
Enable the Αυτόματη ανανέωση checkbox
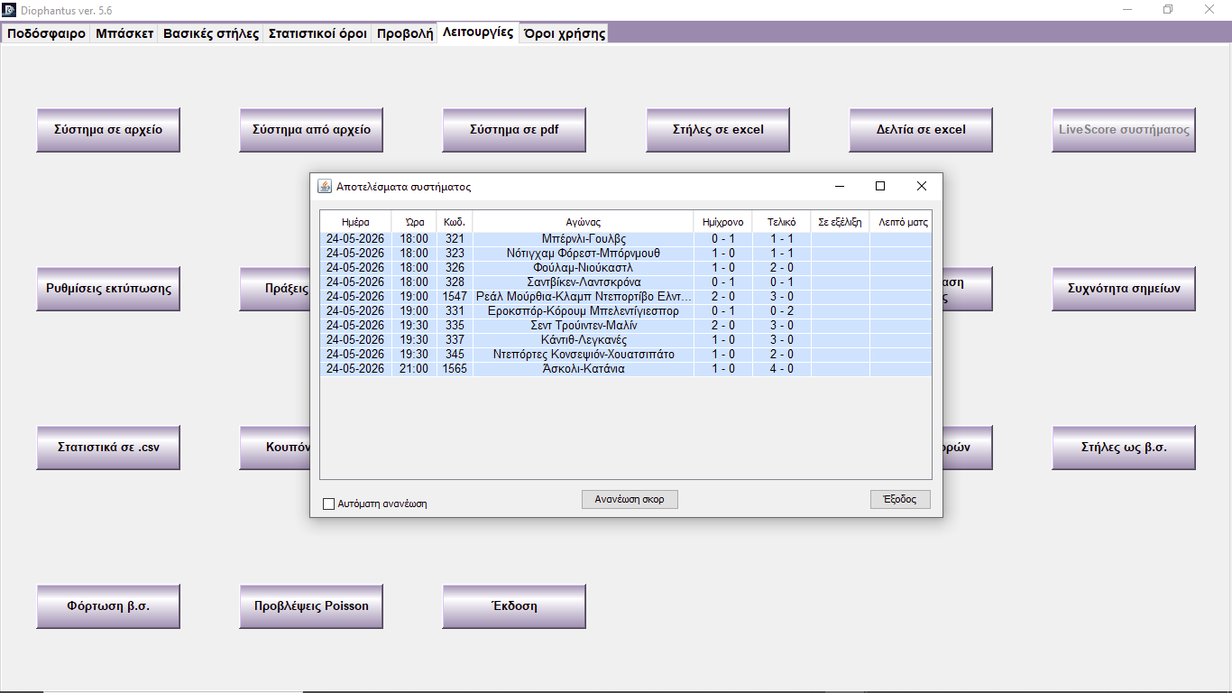(x=328, y=504)
